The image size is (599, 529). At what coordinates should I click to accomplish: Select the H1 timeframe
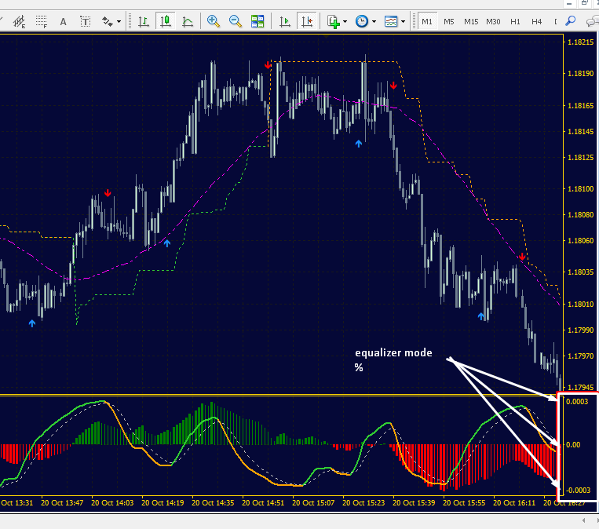[515, 22]
